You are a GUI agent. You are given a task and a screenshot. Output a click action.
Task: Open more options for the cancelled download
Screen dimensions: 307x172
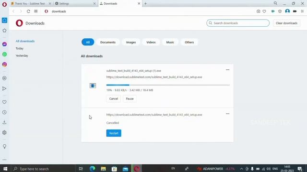pyautogui.click(x=227, y=114)
